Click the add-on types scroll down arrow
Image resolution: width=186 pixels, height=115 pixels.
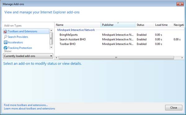click(51, 47)
